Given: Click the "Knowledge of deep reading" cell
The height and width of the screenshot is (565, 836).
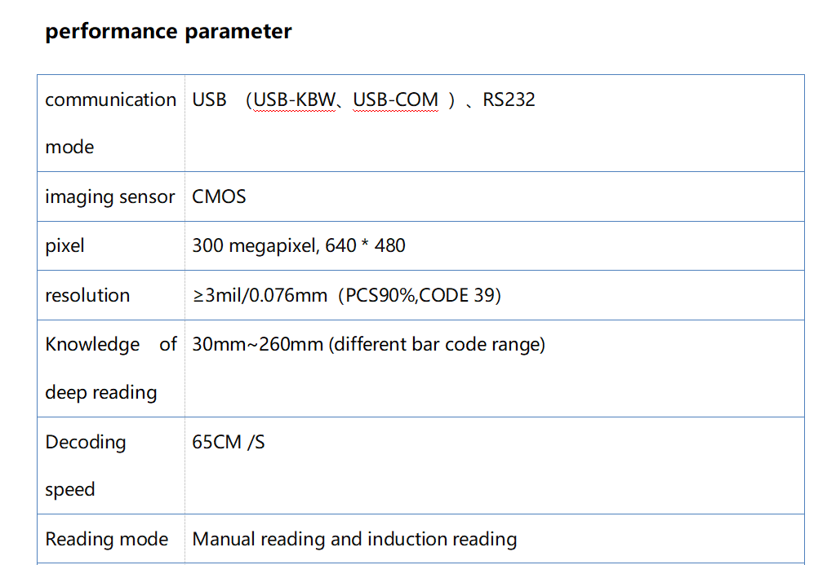Looking at the screenshot, I should click(x=110, y=368).
